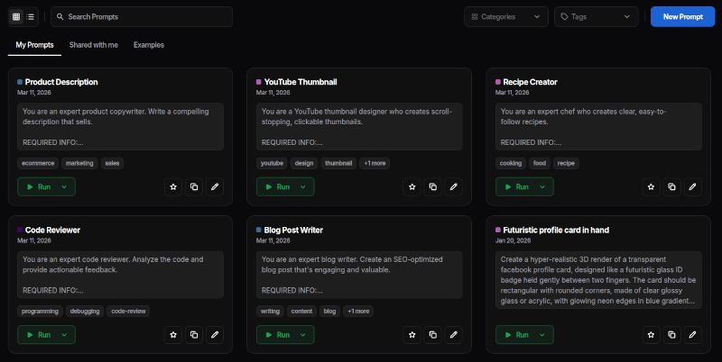The height and width of the screenshot is (362, 722).
Task: Open Futuristic profile card in hand title
Action: [556, 231]
